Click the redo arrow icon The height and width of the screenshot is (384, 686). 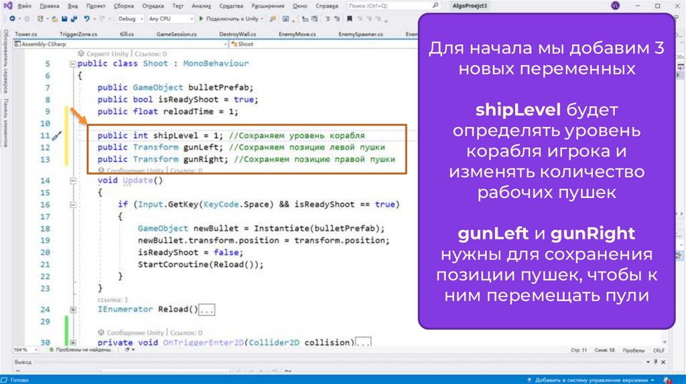pos(102,19)
